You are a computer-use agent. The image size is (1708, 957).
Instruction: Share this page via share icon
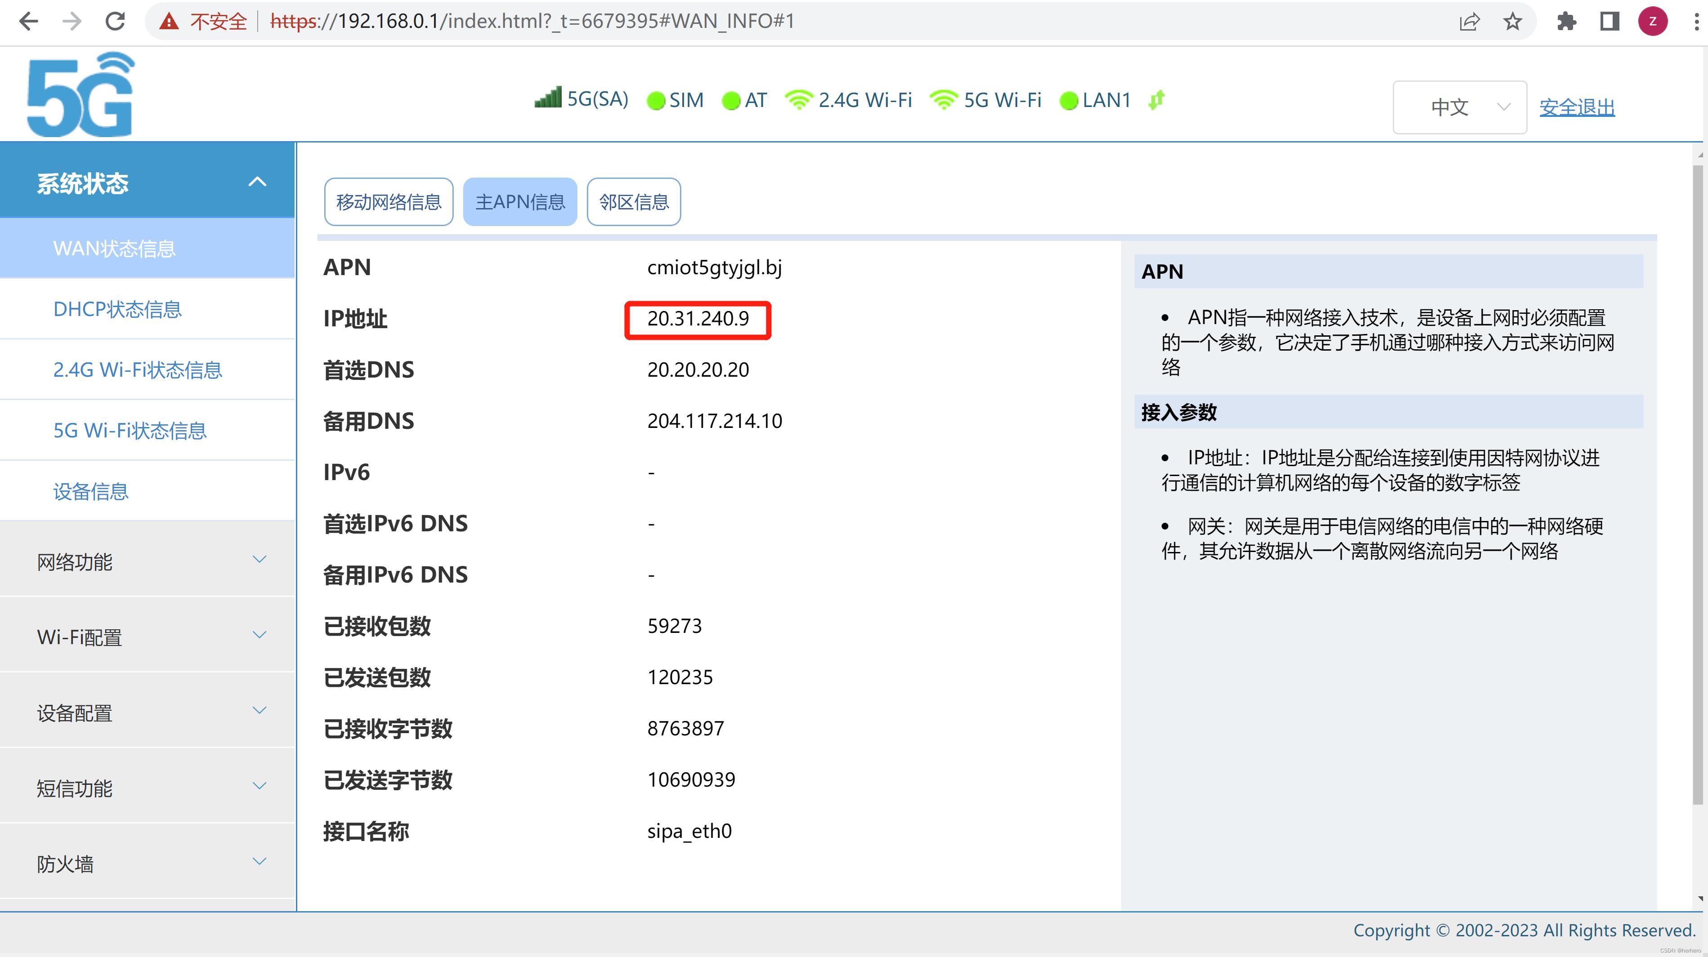point(1469,21)
